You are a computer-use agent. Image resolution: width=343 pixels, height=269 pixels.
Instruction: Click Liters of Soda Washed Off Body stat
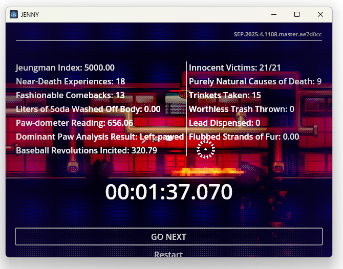pos(88,109)
